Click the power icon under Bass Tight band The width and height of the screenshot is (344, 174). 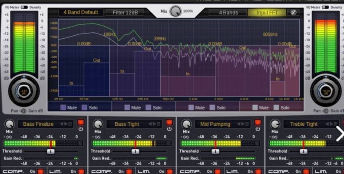pyautogui.click(x=169, y=129)
